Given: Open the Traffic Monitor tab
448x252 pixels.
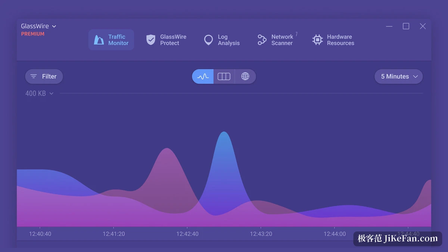Looking at the screenshot, I should [111, 40].
